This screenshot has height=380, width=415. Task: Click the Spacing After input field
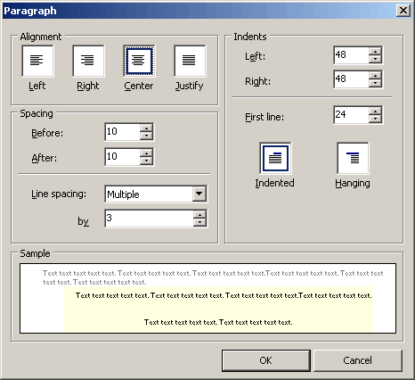123,157
